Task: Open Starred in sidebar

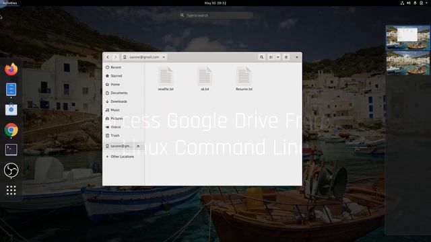Action: point(123,76)
